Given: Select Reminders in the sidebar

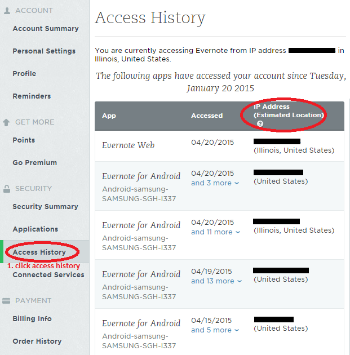Looking at the screenshot, I should coord(32,96).
